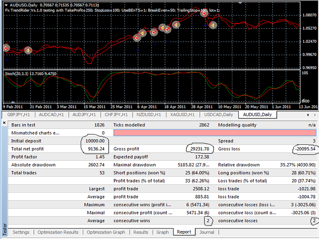This screenshot has width=319, height=239.
Task: Click the Largest loss trade value -1021.98
Action: point(307,189)
